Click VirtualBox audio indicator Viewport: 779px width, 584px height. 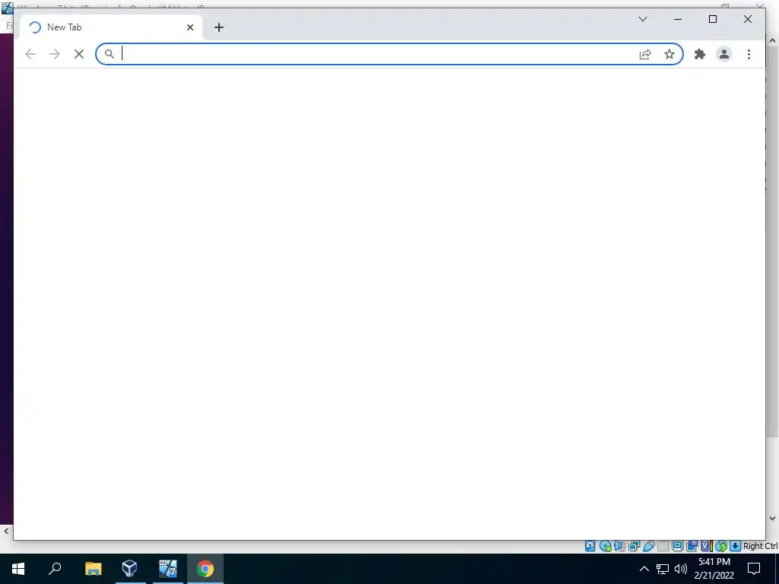coord(619,546)
